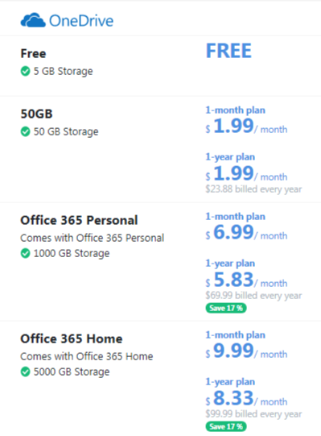Select the FREE price label
Screen dimensions: 321x436
tap(228, 51)
